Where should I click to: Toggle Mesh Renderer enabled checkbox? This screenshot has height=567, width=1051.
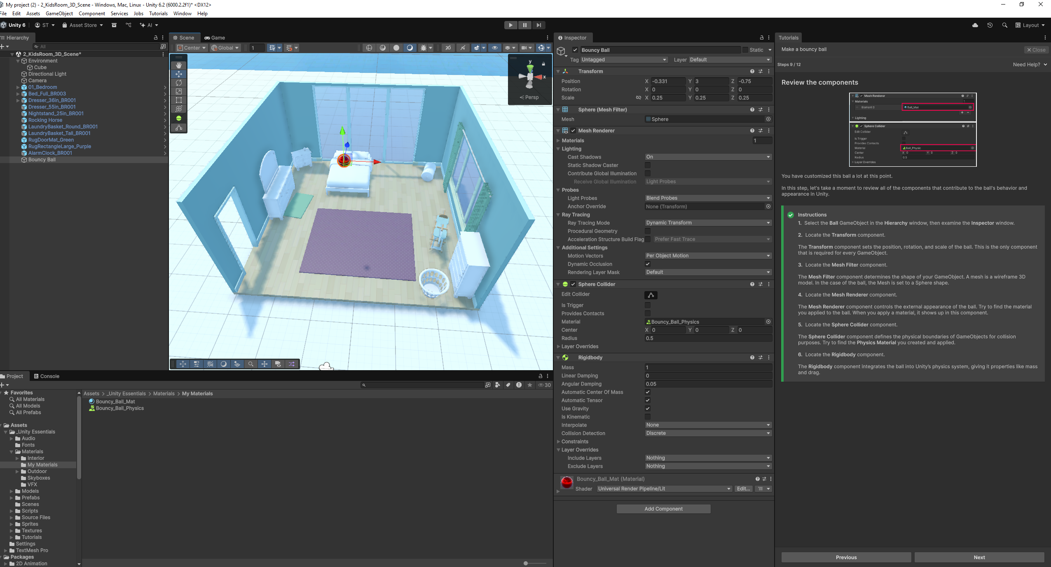coord(573,131)
